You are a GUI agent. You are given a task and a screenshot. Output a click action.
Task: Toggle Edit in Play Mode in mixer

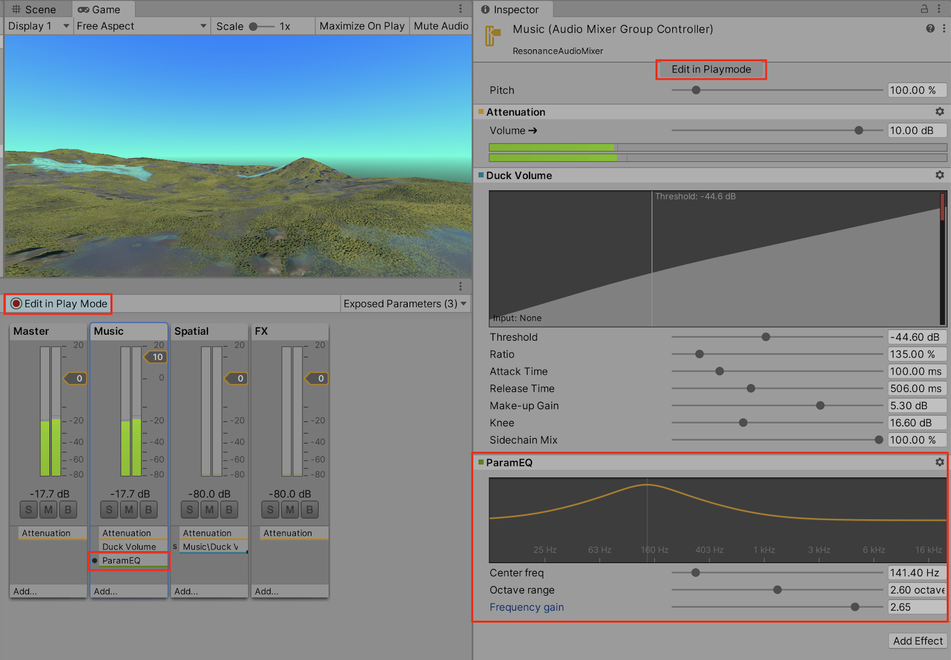58,304
